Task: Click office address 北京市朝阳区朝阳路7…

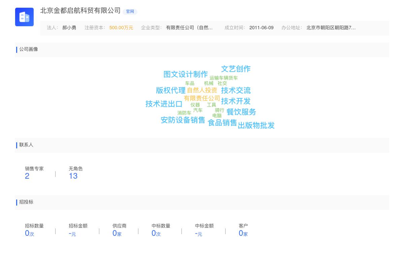Action: [331, 28]
